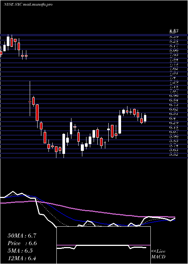Open the MACD inset panel
Screen dimensions: 188x264
coord(103,245)
